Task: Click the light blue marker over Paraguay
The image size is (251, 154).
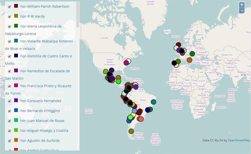Action: pyautogui.click(x=135, y=111)
